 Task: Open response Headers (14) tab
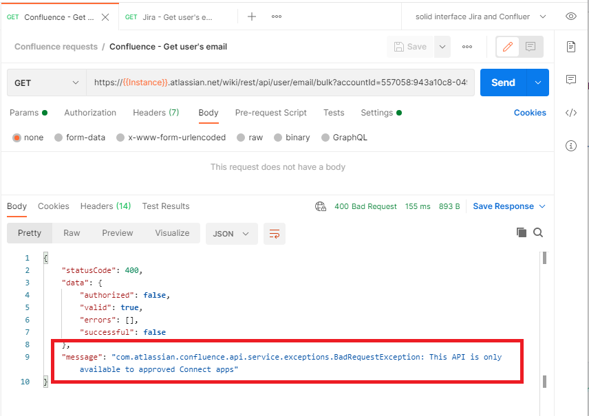point(105,206)
